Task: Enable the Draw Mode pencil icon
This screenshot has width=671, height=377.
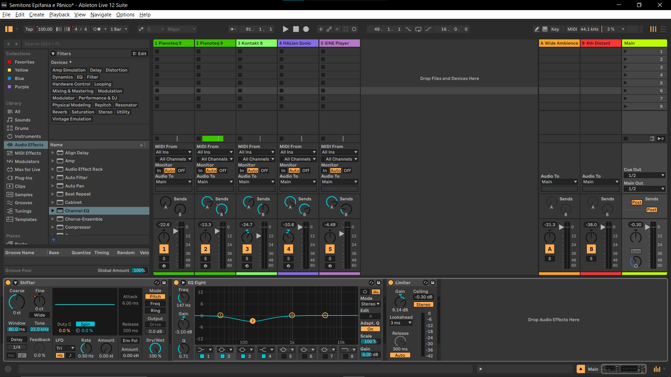Action: pos(537,29)
